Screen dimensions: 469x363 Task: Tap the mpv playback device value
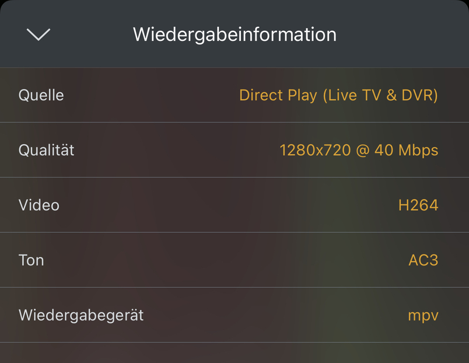423,316
